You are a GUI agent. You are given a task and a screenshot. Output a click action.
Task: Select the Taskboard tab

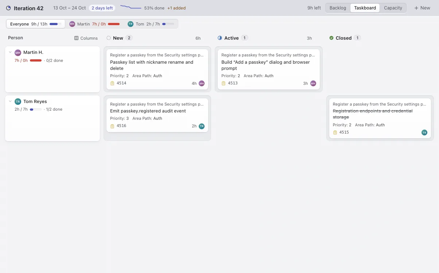365,8
